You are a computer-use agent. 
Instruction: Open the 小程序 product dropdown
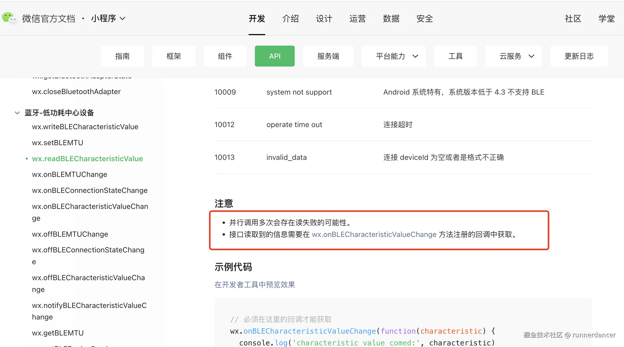[x=108, y=18]
